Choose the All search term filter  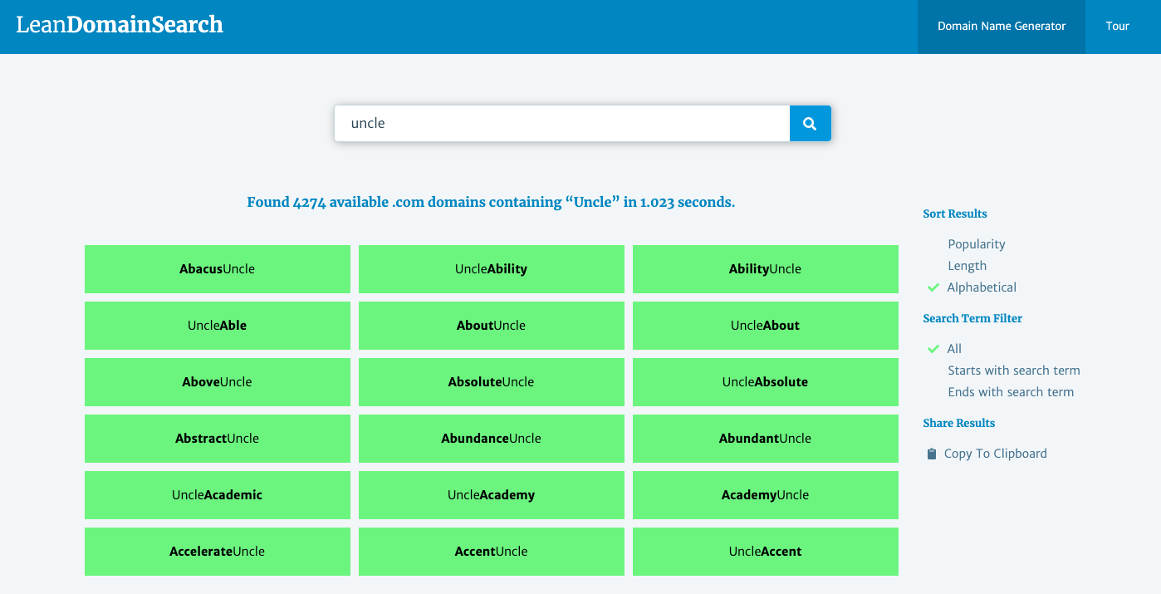pos(954,349)
